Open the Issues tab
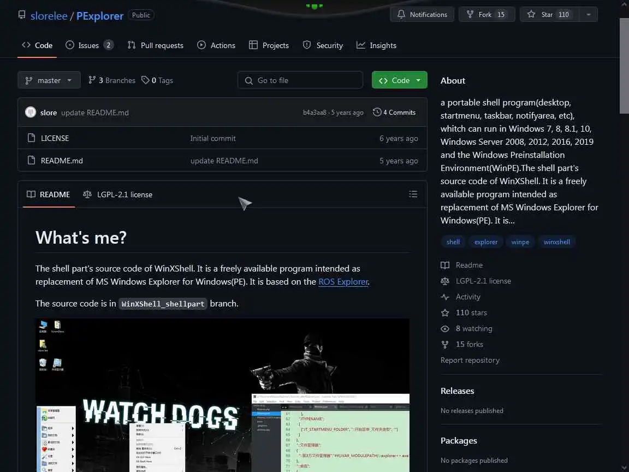629x472 pixels. pyautogui.click(x=90, y=45)
